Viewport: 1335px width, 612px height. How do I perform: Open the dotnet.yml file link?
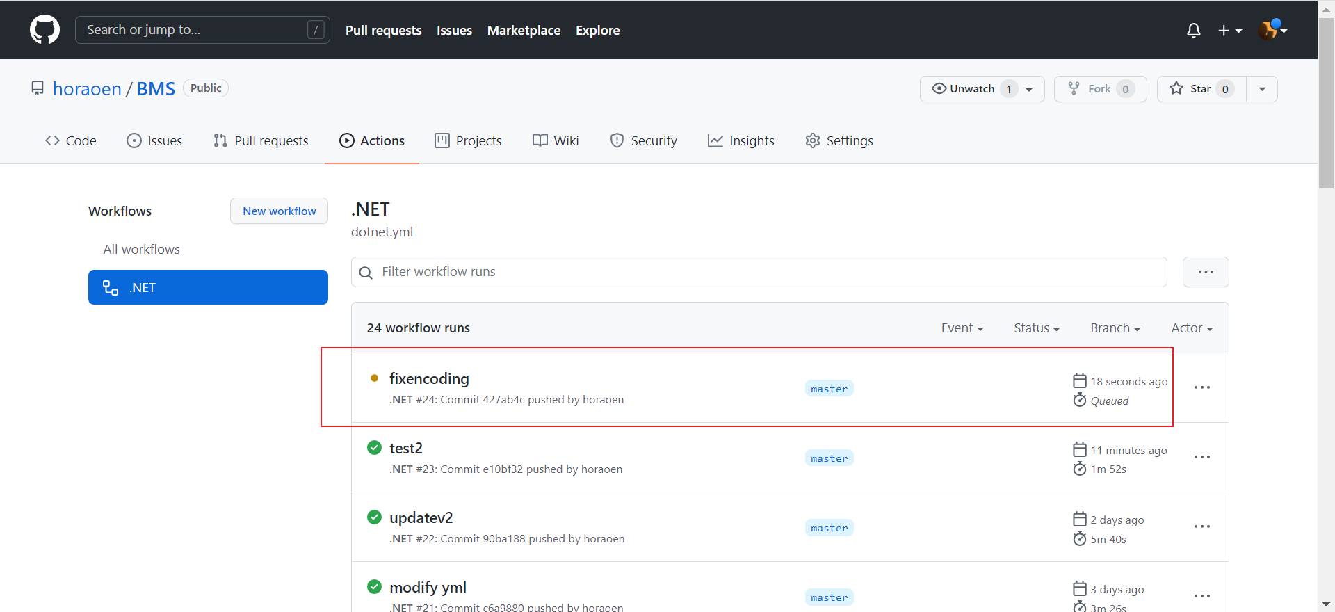[x=382, y=232]
